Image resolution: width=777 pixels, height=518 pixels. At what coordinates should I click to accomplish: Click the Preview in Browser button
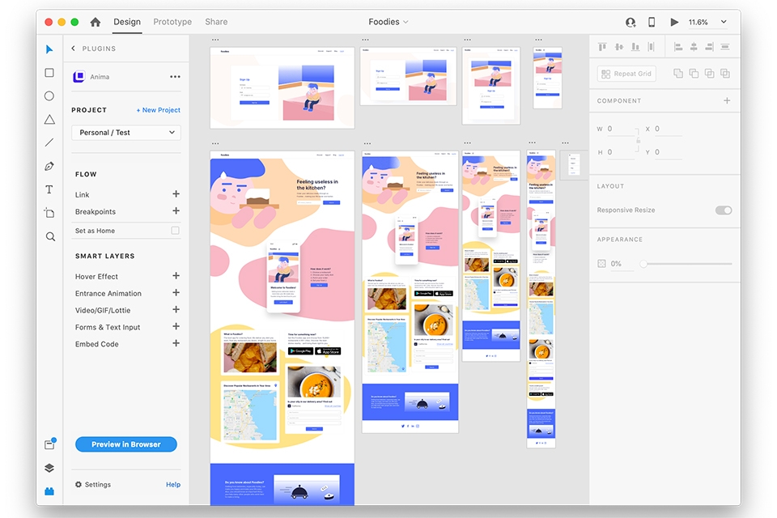click(x=126, y=444)
